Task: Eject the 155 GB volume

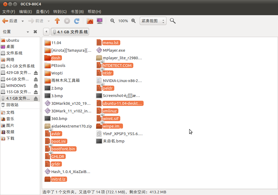Action: [36, 92]
